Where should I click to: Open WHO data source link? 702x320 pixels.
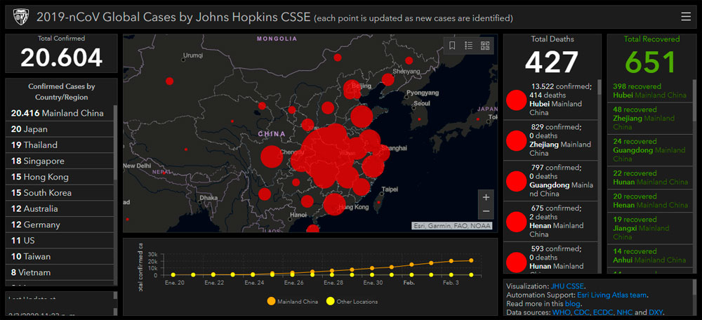tap(560, 312)
